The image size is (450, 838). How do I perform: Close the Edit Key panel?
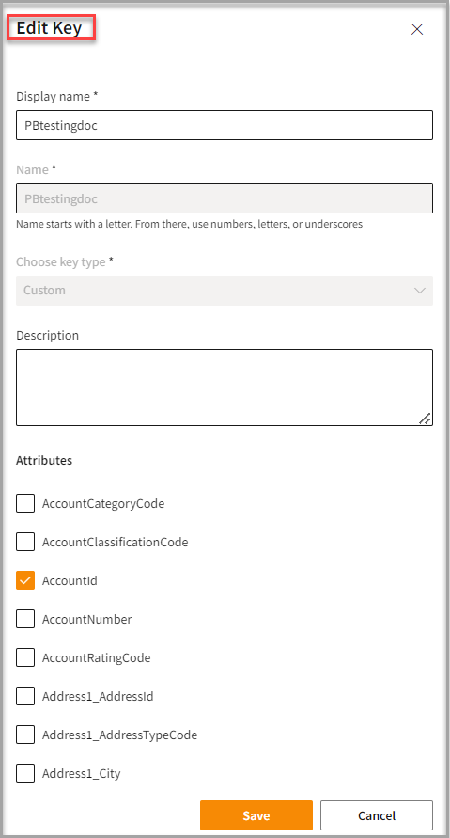point(417,29)
